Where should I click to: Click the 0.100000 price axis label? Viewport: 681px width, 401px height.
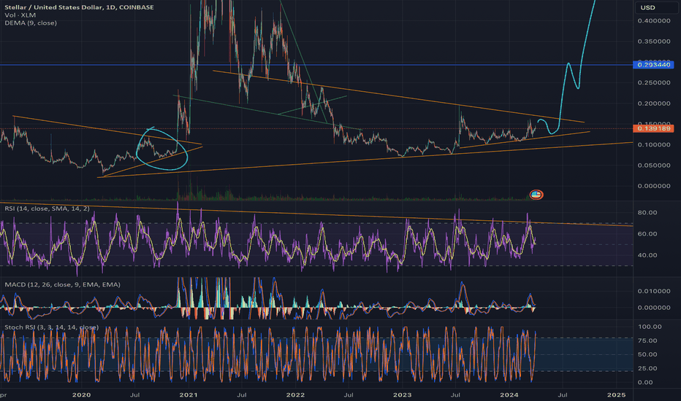pos(654,144)
